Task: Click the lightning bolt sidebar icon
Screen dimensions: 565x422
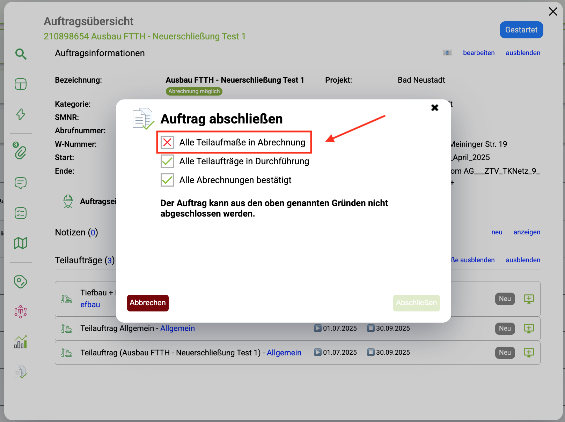Action: click(21, 114)
